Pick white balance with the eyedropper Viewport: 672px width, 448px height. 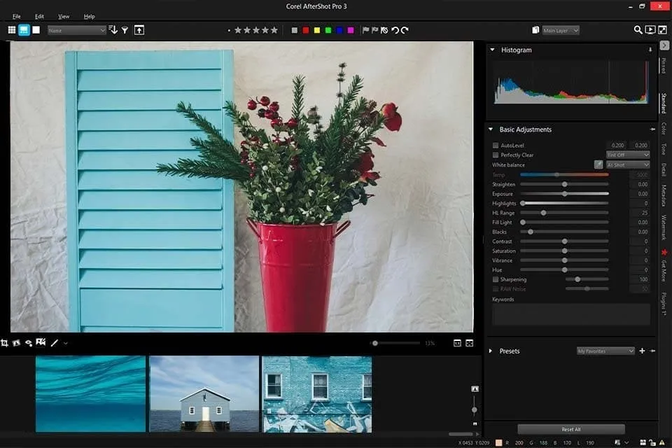(598, 164)
